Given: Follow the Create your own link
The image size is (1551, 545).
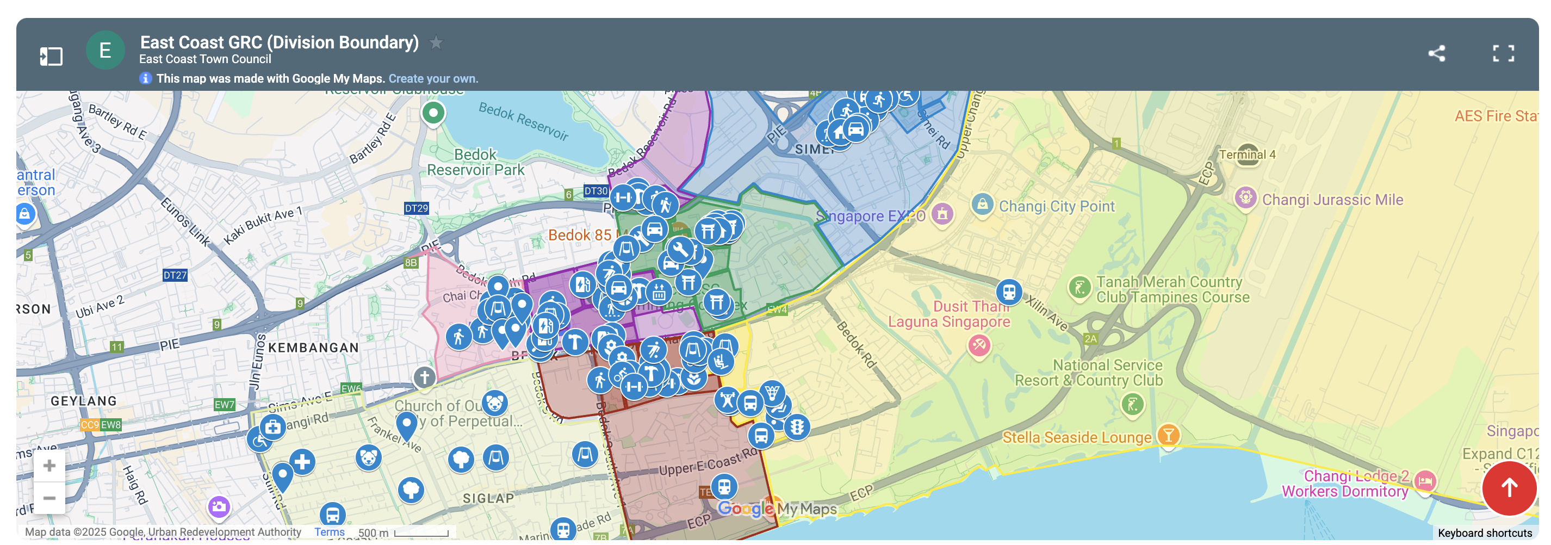Looking at the screenshot, I should click(x=433, y=78).
